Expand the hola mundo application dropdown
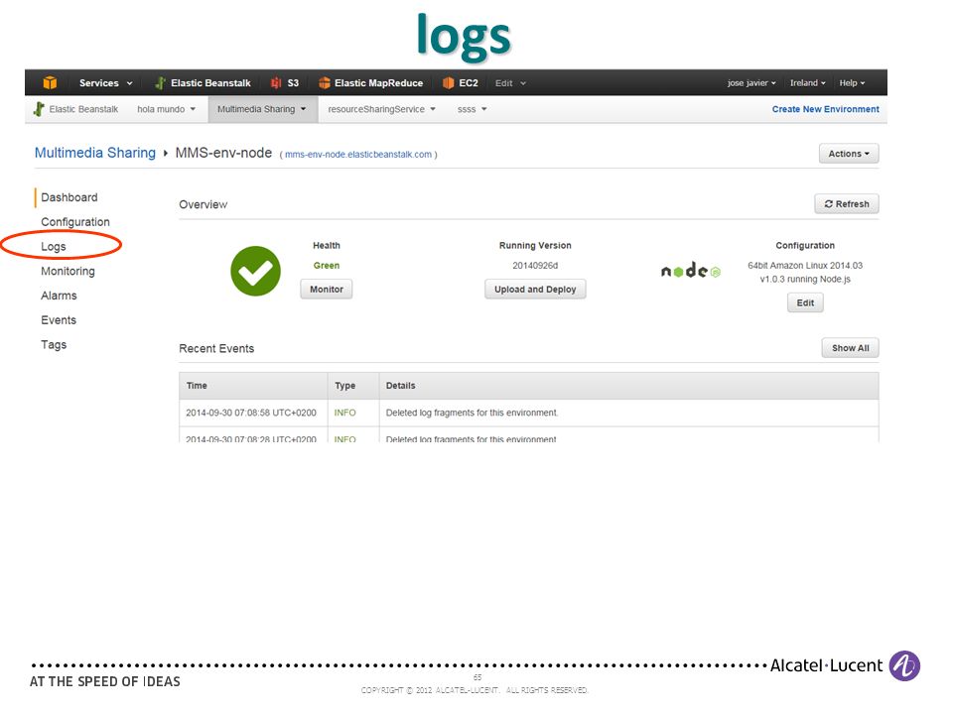The width and height of the screenshot is (953, 714). pos(166,109)
